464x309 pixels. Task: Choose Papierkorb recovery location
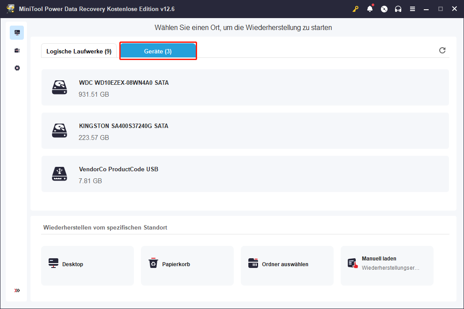[187, 266]
